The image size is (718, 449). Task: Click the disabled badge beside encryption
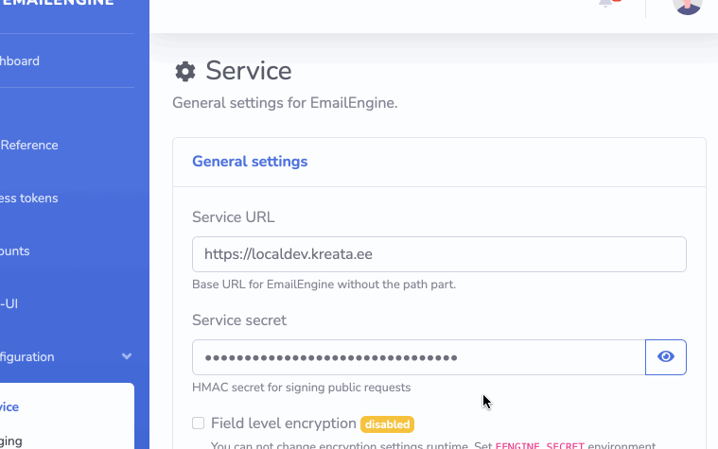click(x=388, y=424)
